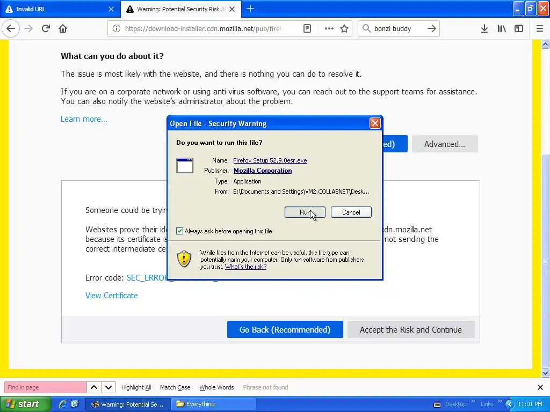Toggle Highlight All in find bar
550x412 pixels.
coord(136,387)
